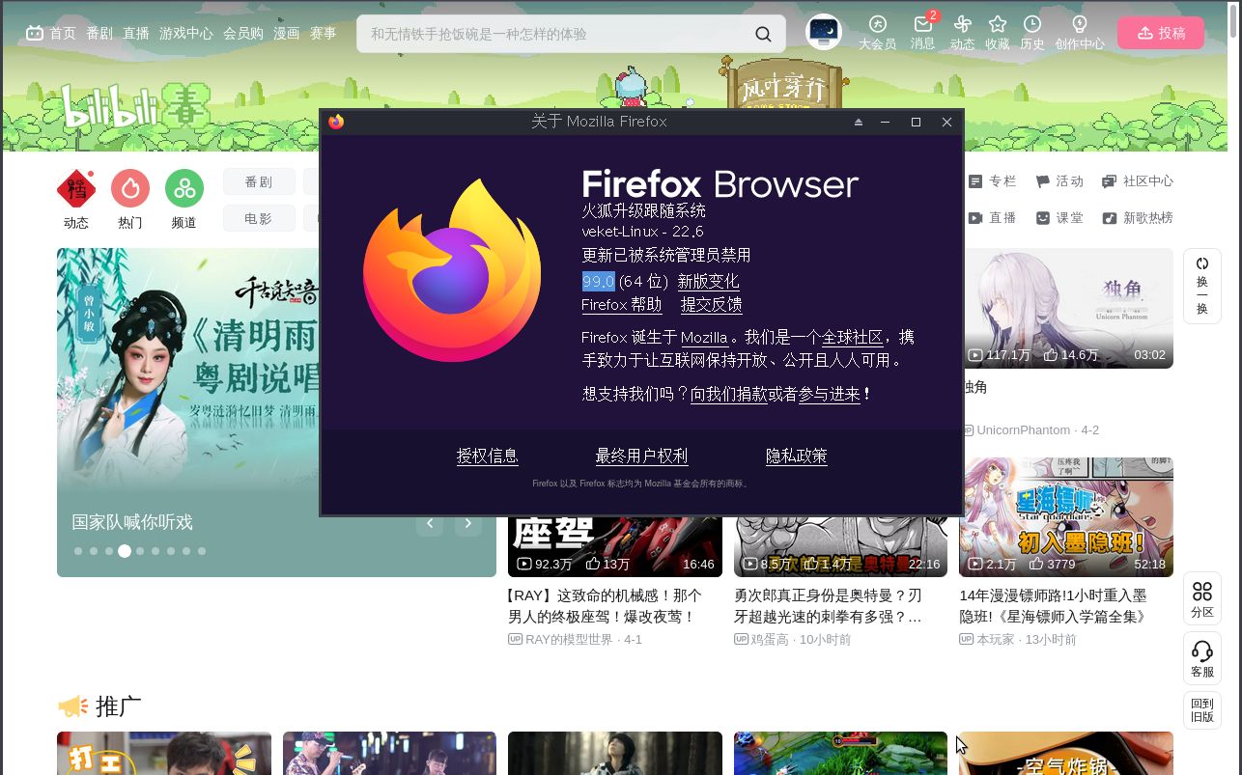Show the previous carousel slide arrow
The height and width of the screenshot is (775, 1242).
pyautogui.click(x=430, y=523)
